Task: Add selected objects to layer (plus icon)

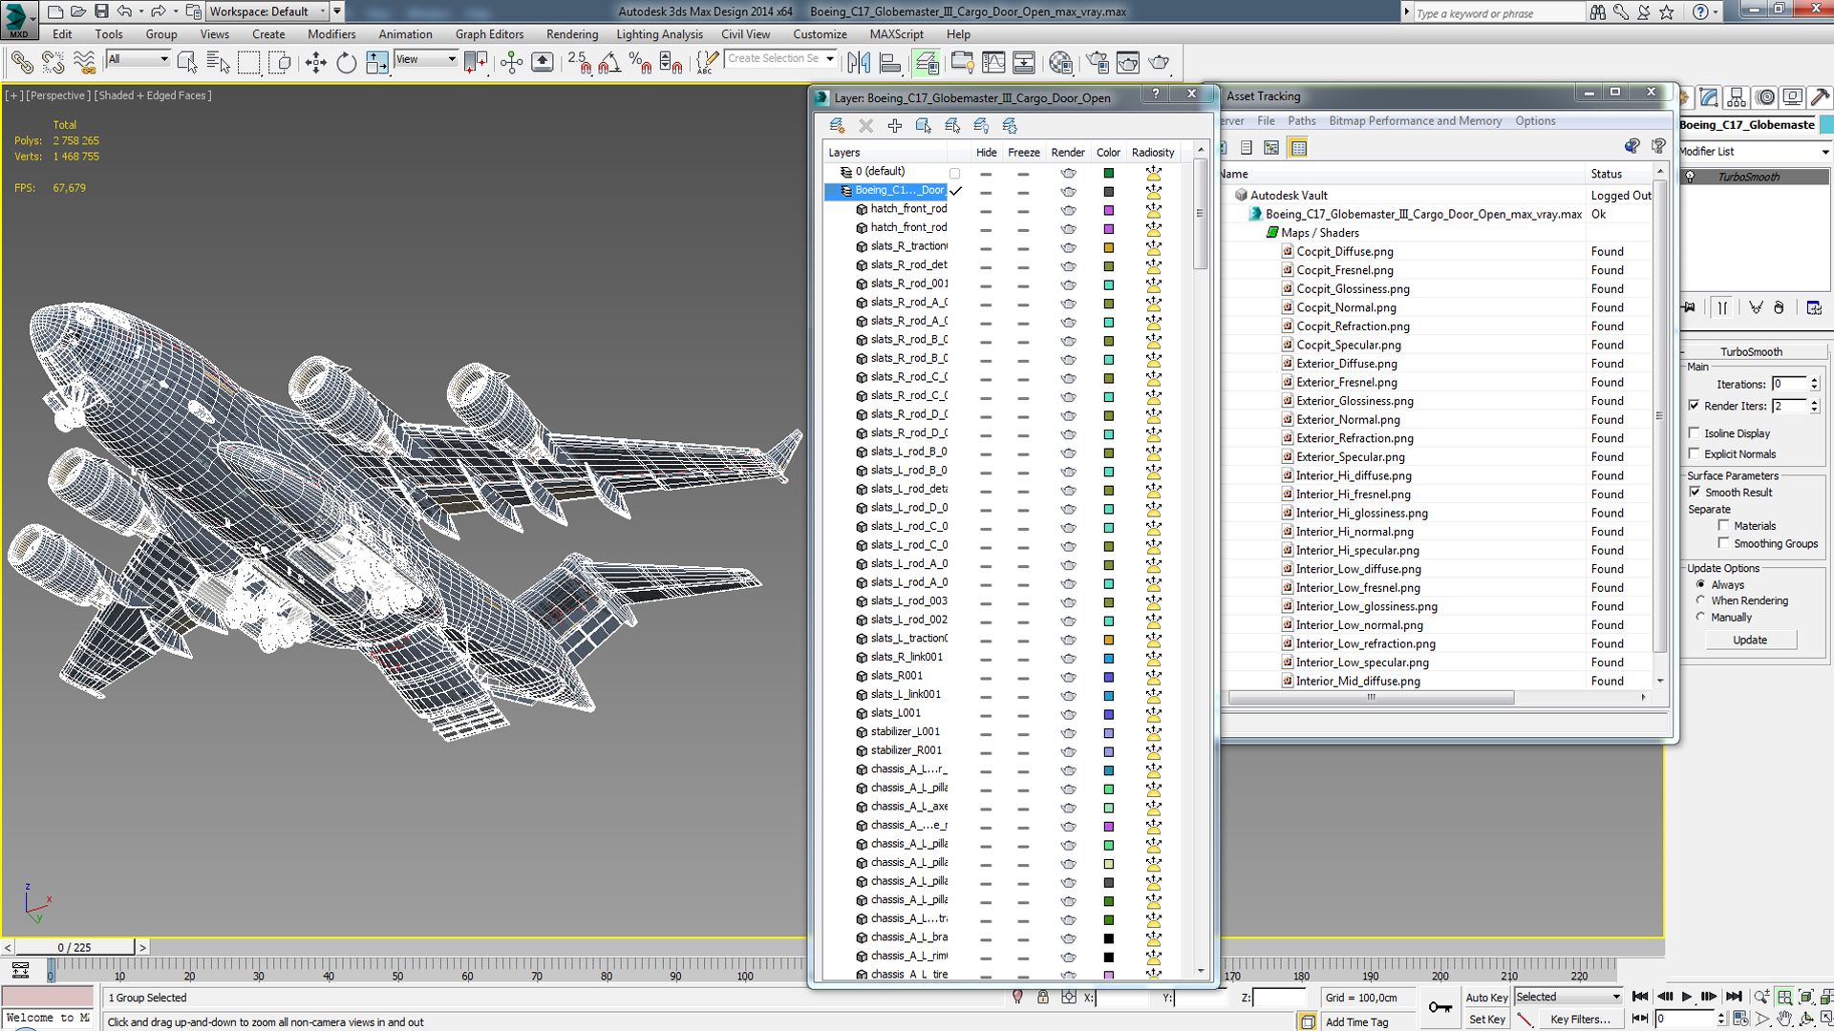Action: click(894, 126)
